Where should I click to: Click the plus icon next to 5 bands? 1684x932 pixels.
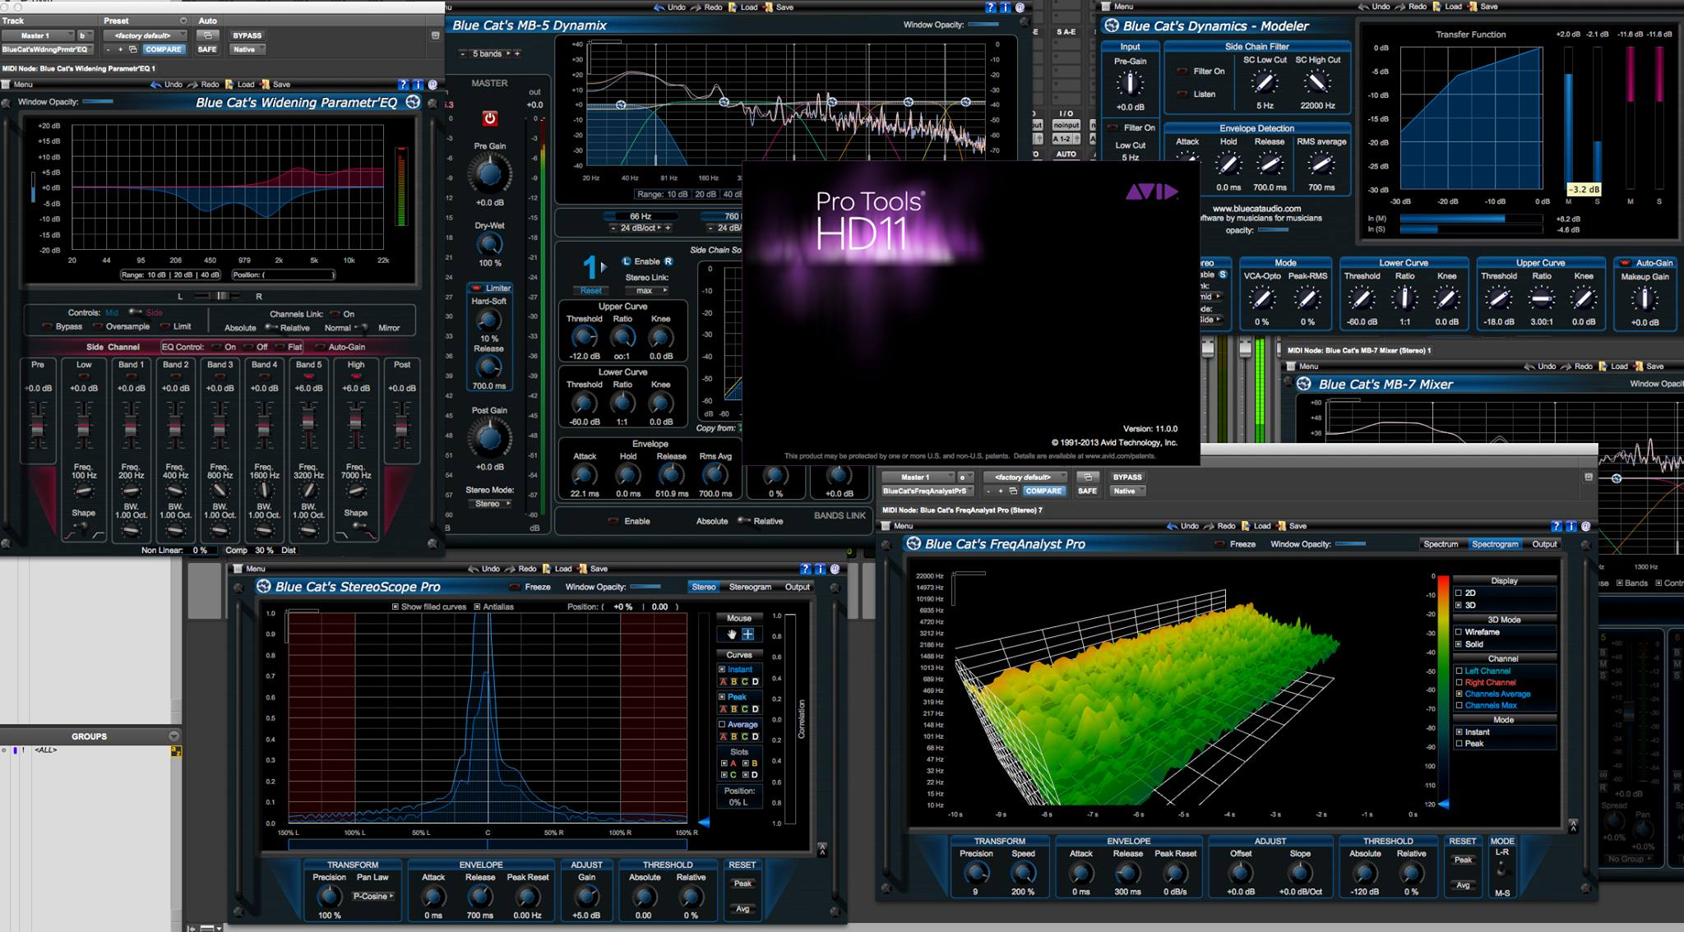click(518, 53)
